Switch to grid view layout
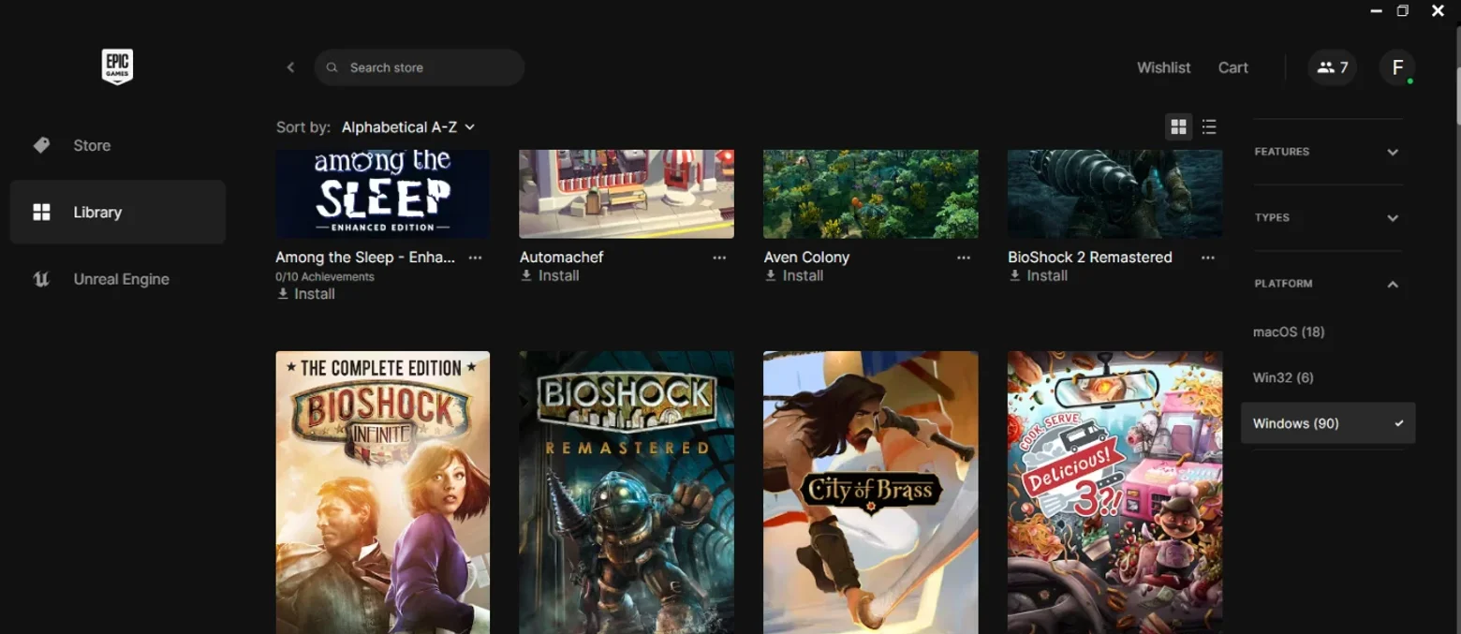 coord(1178,126)
